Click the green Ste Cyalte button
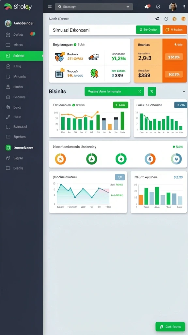188x335 pixels. click(148, 30)
